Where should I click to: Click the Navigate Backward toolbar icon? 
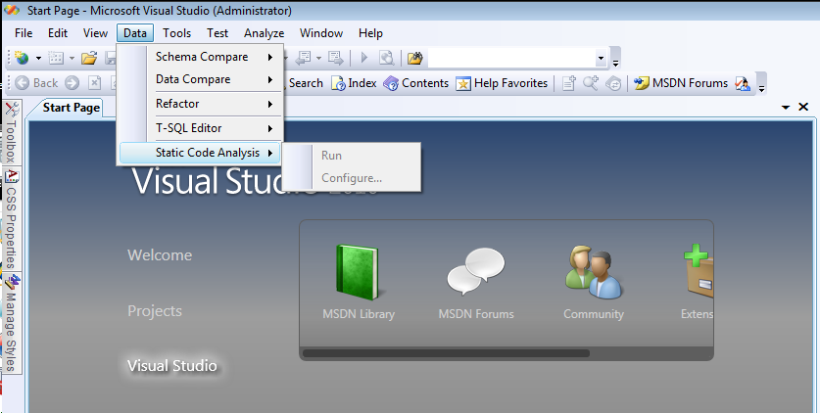click(x=304, y=58)
